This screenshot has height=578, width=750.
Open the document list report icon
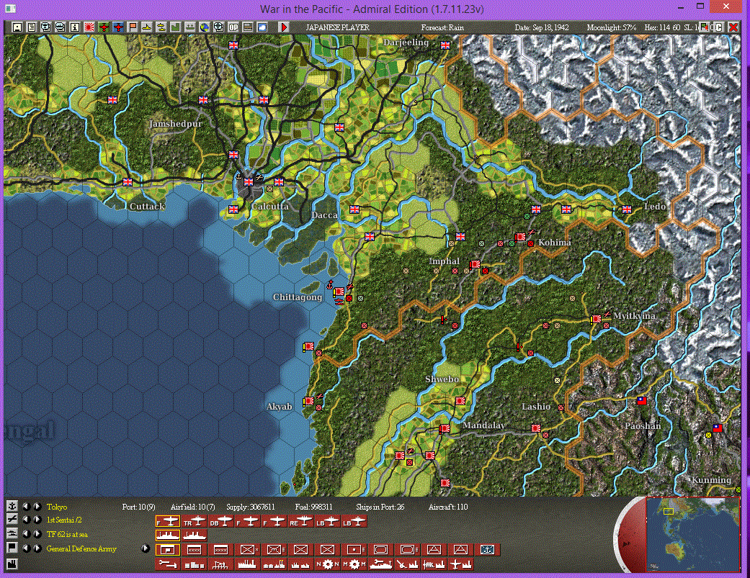point(32,27)
